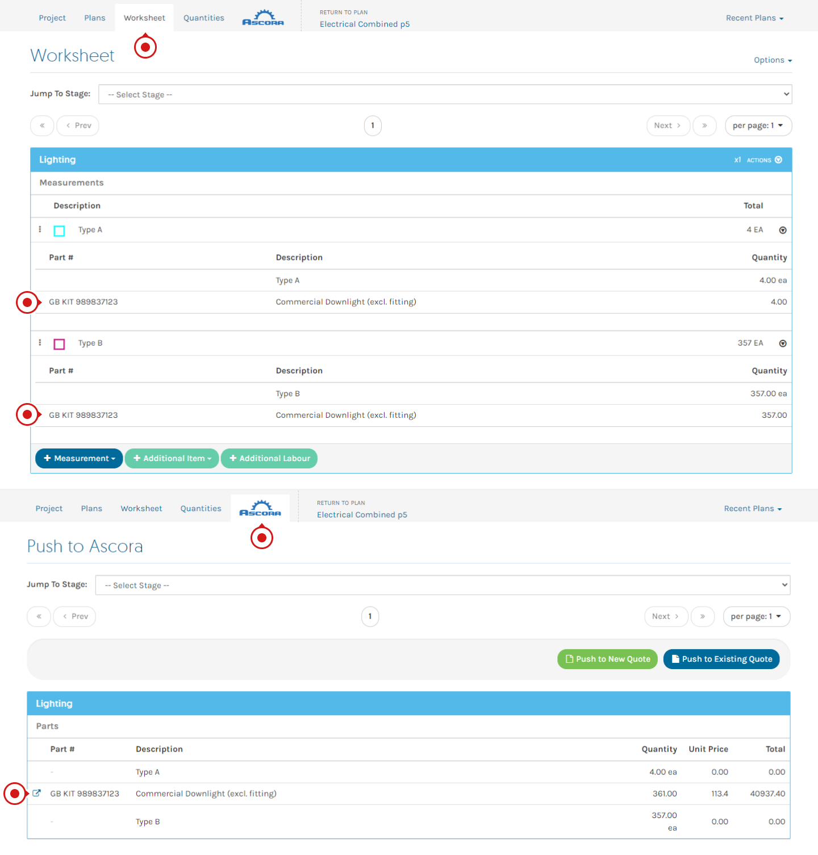Click the 40937.40 total cell
The height and width of the screenshot is (855, 818).
767,794
